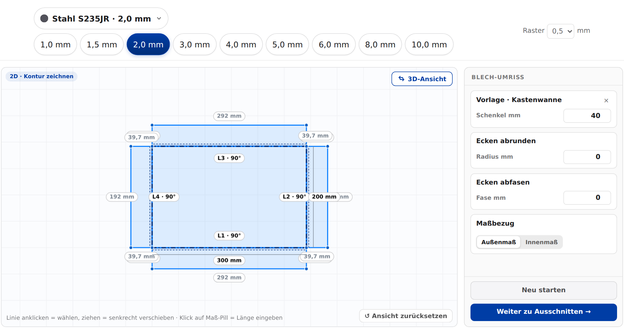Continue with Weiter zu Ausschnitten
Screen dimensions: 624x330
(544, 312)
